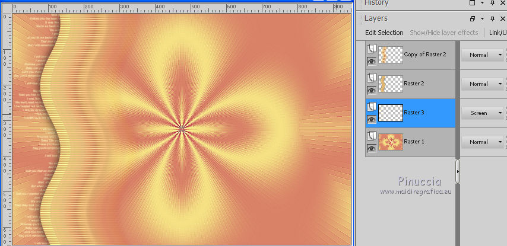Click the layer type icon of Raster 3
The image size is (507, 246).
click(x=372, y=107)
